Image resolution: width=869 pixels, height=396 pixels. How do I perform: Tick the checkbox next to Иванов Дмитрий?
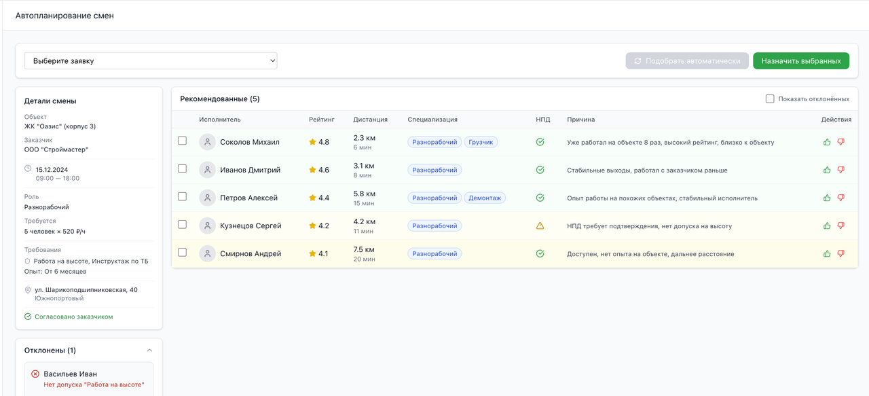coord(182,168)
